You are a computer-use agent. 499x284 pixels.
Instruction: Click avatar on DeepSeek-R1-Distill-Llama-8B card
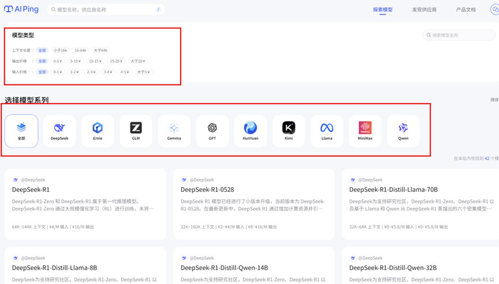tap(16, 258)
